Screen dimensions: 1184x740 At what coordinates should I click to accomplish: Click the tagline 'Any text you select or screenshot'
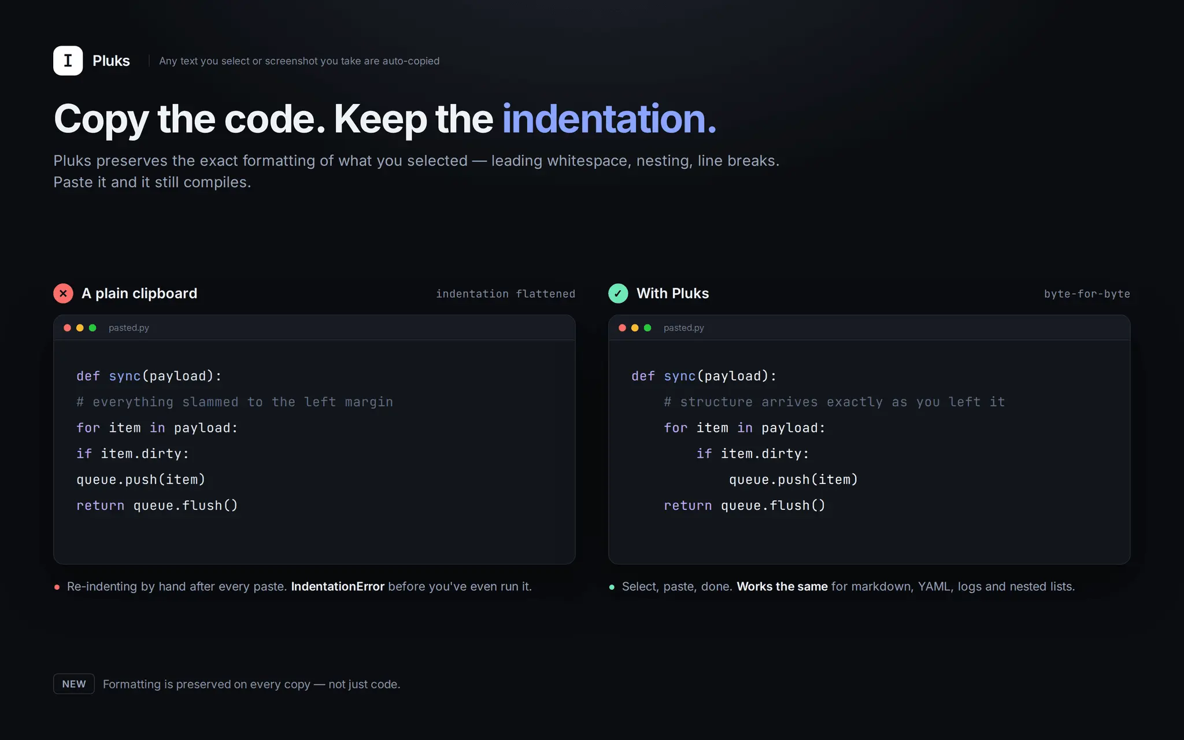299,61
